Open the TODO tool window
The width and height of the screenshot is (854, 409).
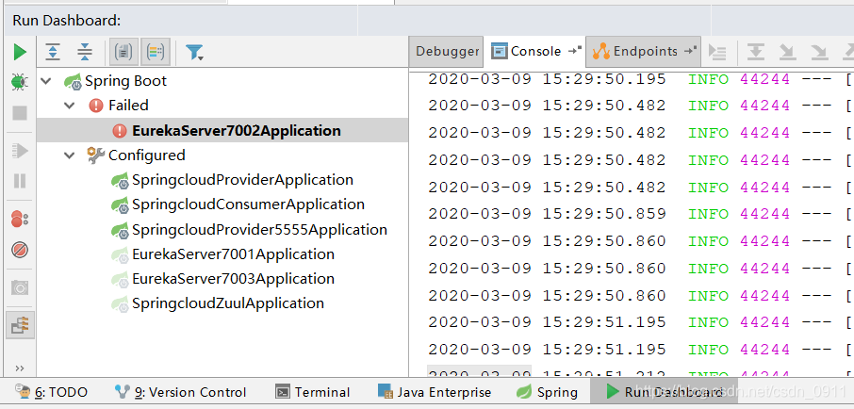[x=52, y=392]
